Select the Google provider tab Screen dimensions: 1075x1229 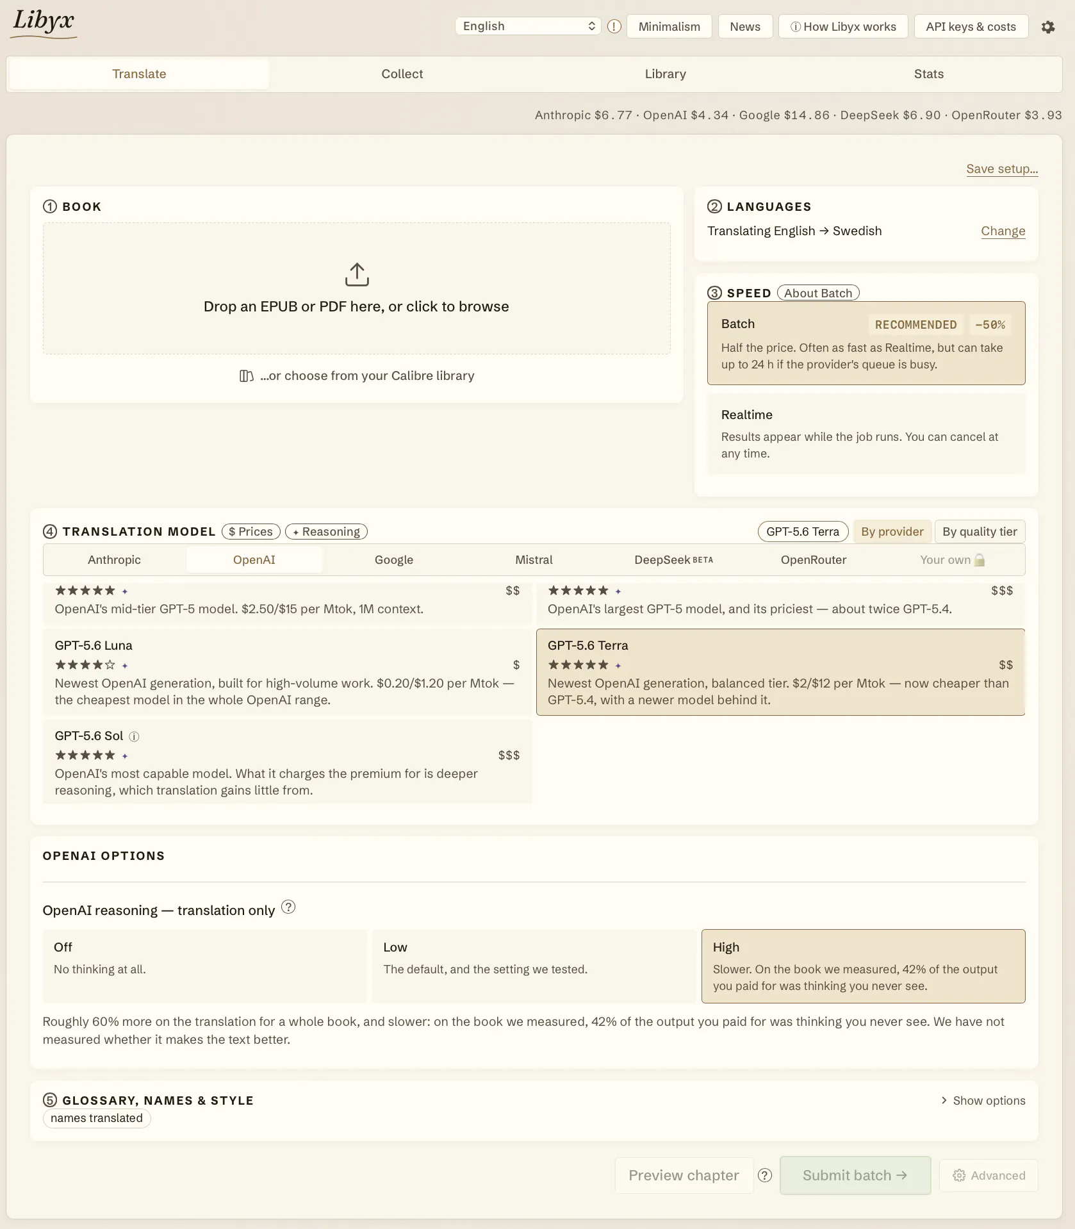[x=394, y=559]
